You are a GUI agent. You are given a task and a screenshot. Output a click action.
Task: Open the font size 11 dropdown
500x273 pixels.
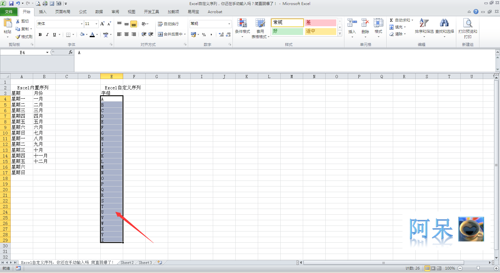[97, 24]
